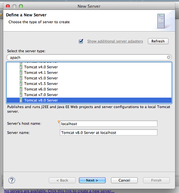Edit the Server's host name field

click(109, 124)
